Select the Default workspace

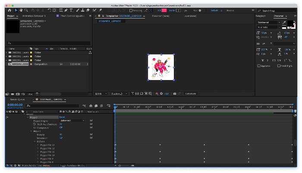point(214,10)
